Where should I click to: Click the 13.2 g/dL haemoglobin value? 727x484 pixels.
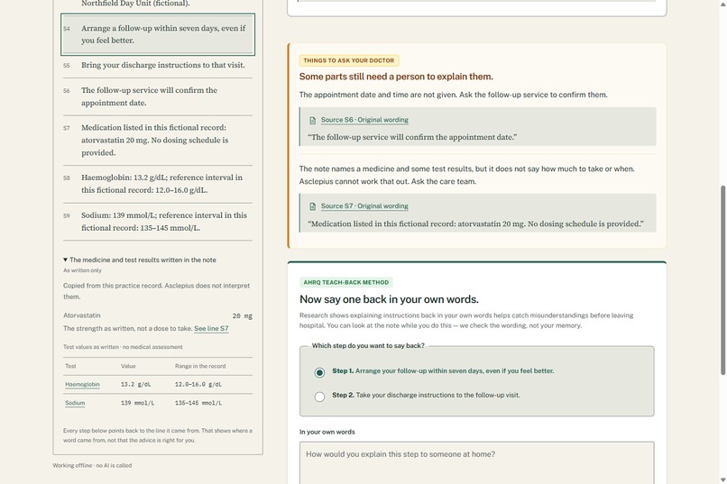pos(135,385)
